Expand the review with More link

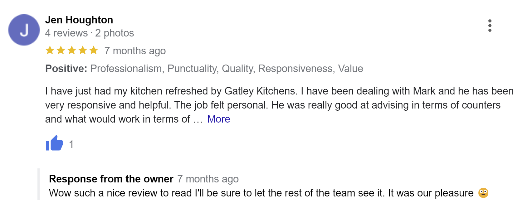pos(218,119)
